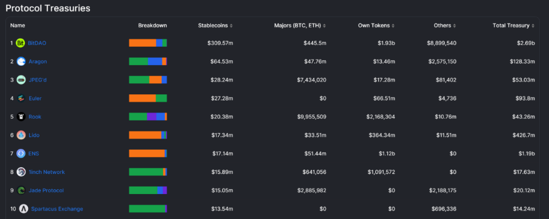Click Euler's orange-green breakdown bar

pos(148,99)
